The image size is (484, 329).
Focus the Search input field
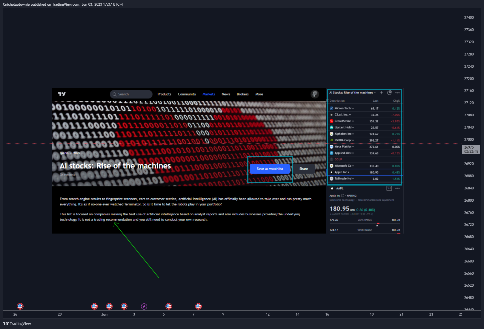(131, 94)
